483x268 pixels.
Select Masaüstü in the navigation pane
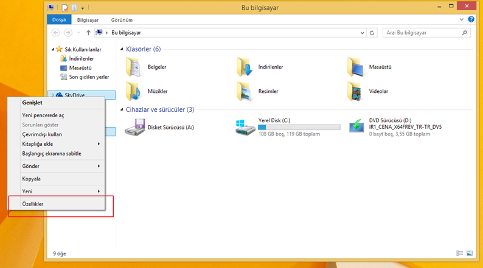point(80,67)
